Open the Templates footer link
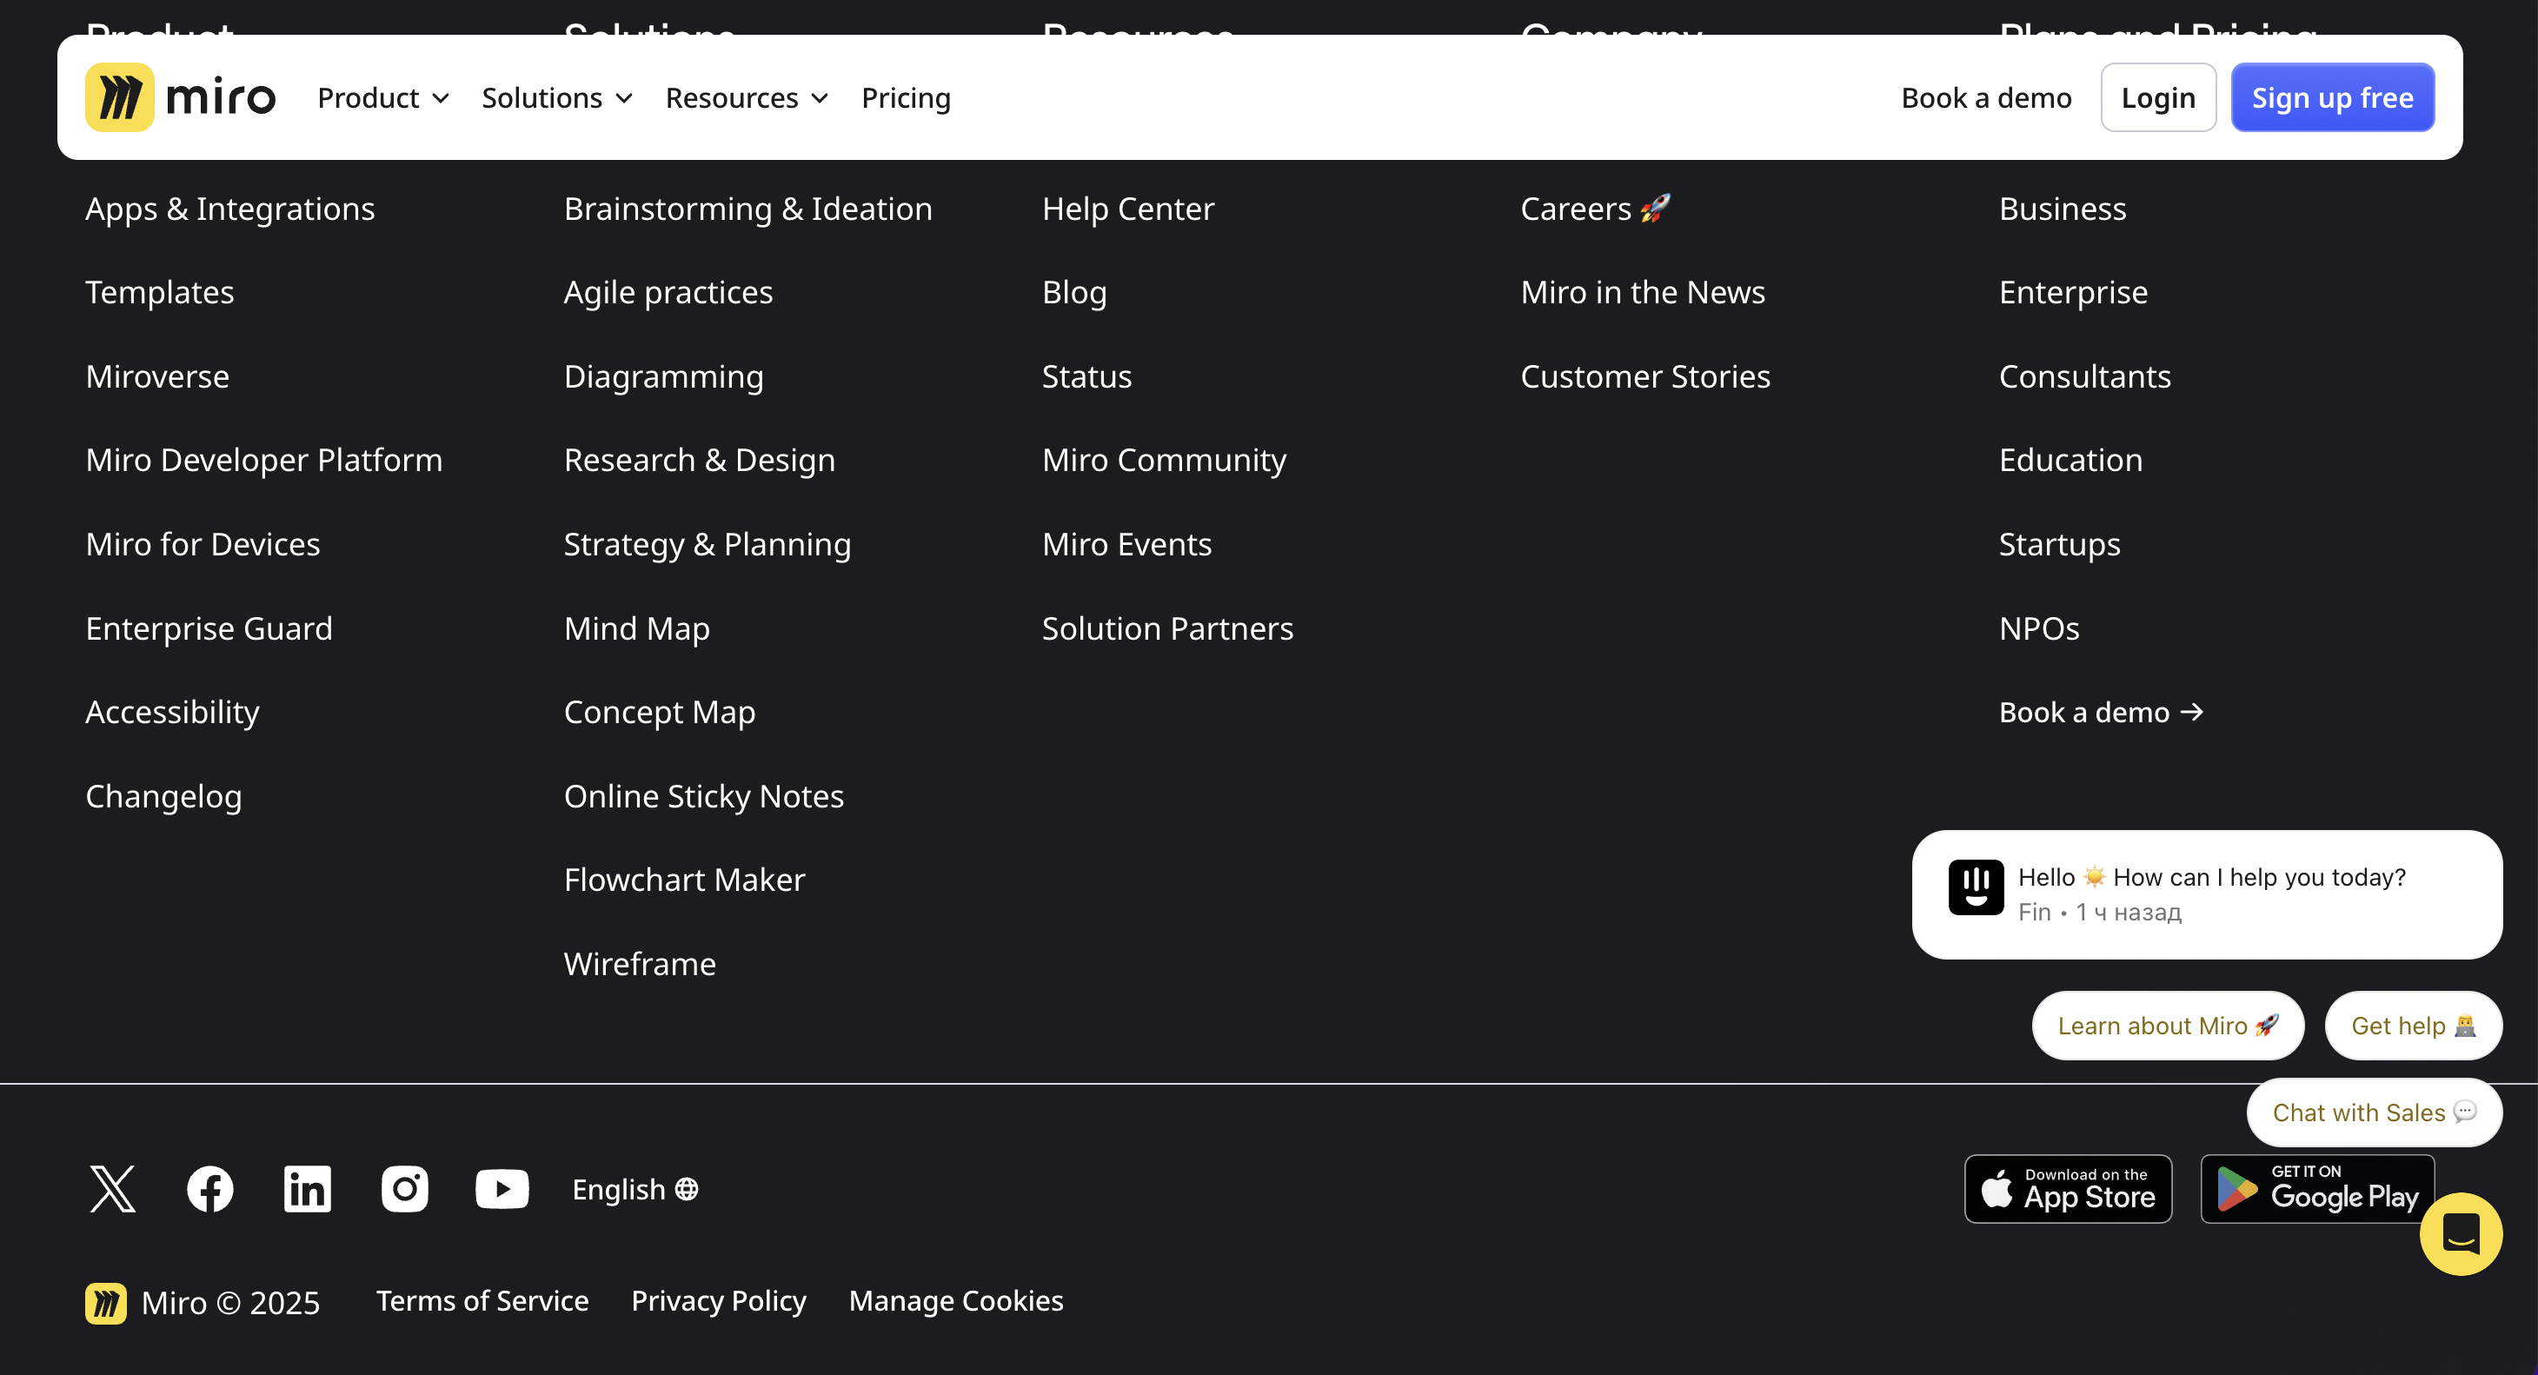The width and height of the screenshot is (2538, 1375). (160, 291)
